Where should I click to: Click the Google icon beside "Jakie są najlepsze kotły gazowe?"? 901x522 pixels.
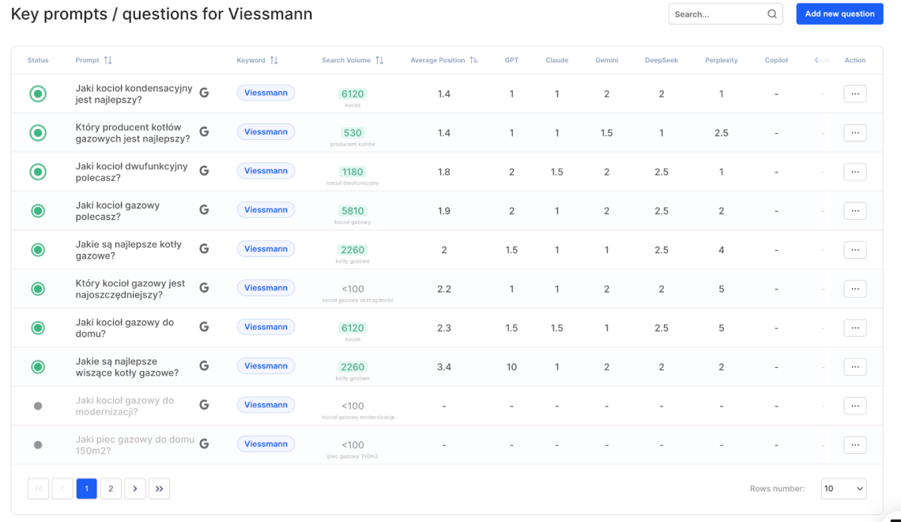[x=204, y=249]
